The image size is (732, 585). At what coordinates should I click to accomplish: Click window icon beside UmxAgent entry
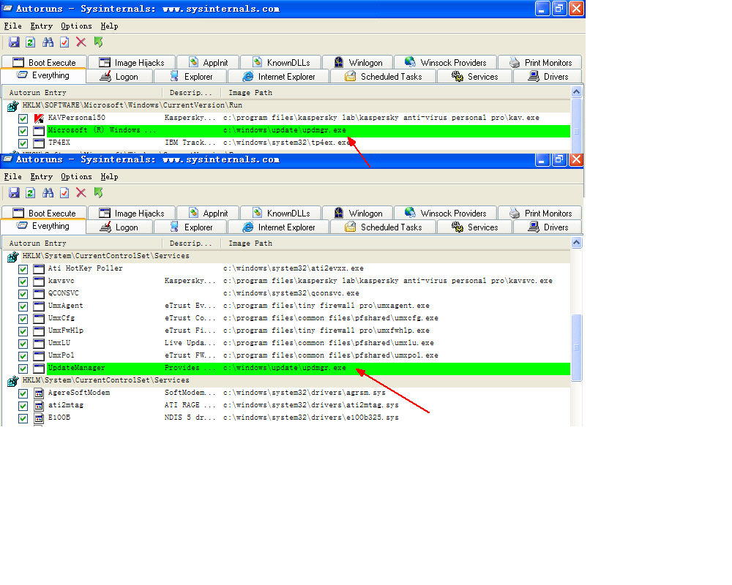pyautogui.click(x=39, y=306)
